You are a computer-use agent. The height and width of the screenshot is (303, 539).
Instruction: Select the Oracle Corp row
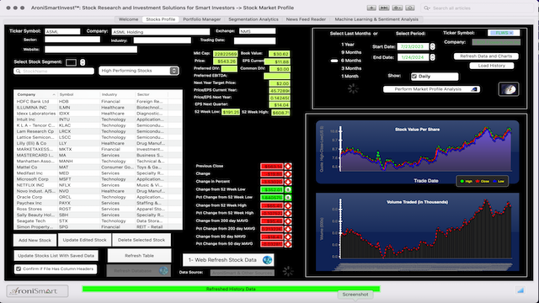pyautogui.click(x=98, y=197)
